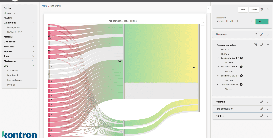Follow the Home breadcrumb link
This screenshot has width=273, height=138.
pos(44,6)
